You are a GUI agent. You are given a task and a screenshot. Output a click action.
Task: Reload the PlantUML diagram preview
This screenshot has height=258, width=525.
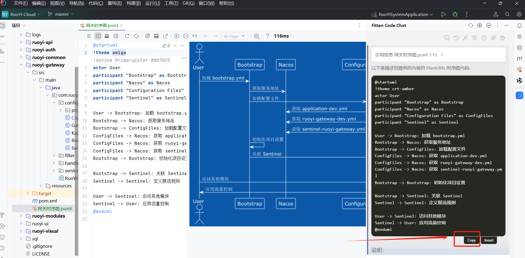[127, 36]
